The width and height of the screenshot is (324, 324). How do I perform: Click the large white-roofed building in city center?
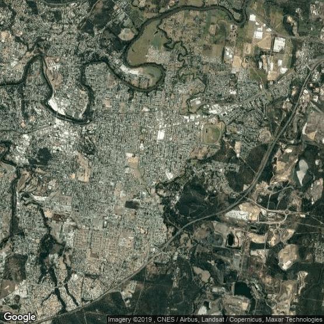[161, 135]
